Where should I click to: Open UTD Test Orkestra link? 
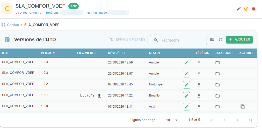click(28, 13)
